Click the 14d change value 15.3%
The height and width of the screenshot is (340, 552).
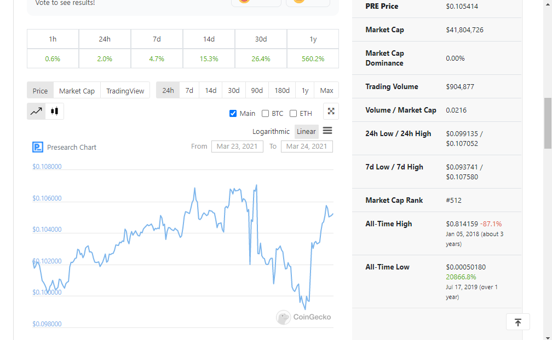coord(209,58)
